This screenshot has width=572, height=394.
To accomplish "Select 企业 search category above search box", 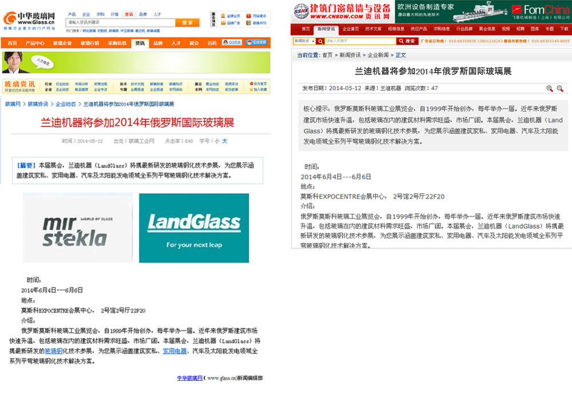I will pyautogui.click(x=86, y=14).
